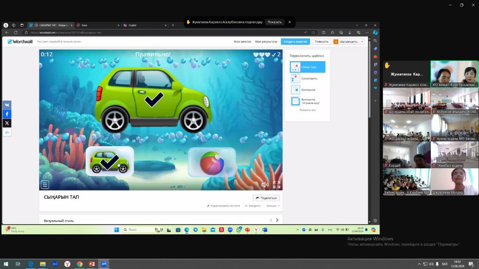479x269 pixels.
Task: Open the Мои занятия menu item
Action: tap(242, 41)
